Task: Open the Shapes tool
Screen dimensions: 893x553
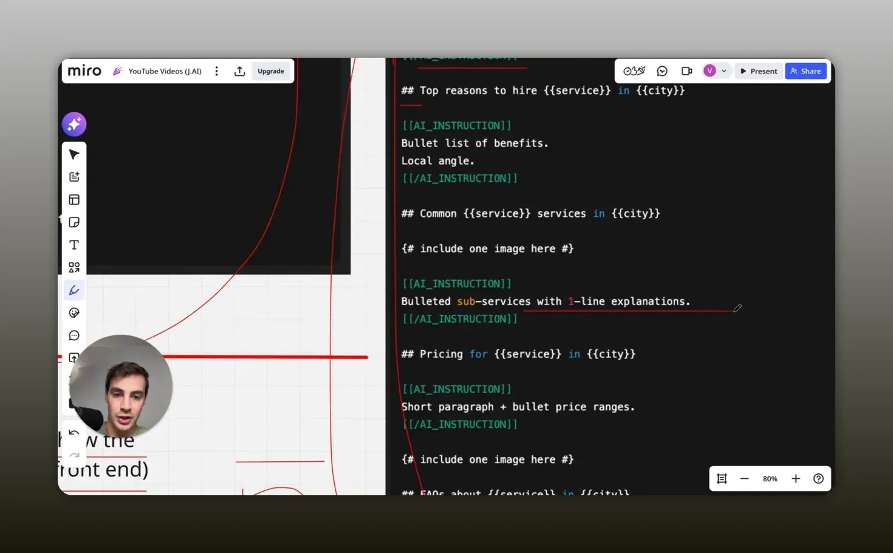Action: click(x=74, y=267)
